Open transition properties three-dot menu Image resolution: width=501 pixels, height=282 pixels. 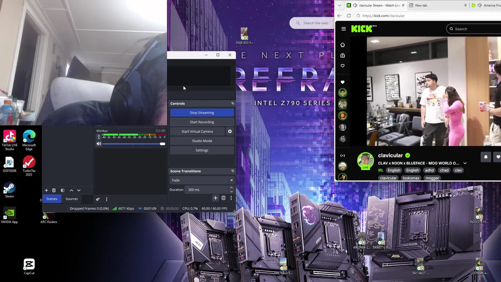click(231, 198)
